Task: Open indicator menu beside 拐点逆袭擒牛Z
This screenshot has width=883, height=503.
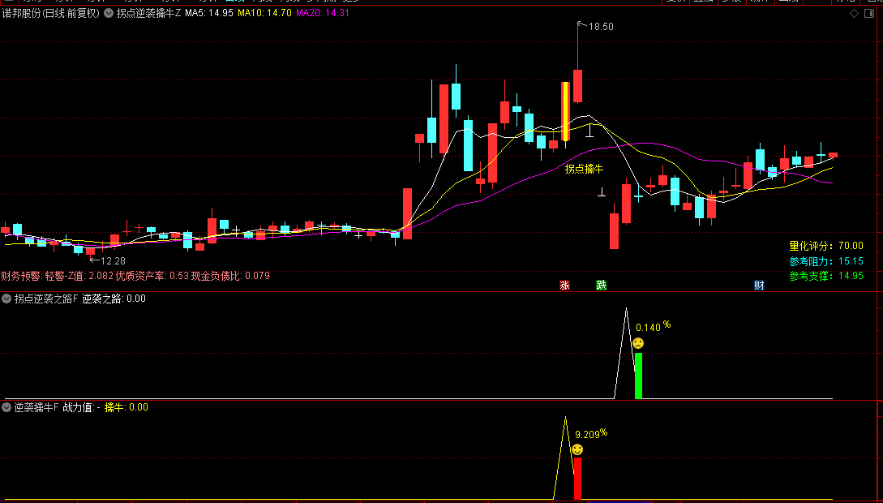Action: [x=109, y=13]
